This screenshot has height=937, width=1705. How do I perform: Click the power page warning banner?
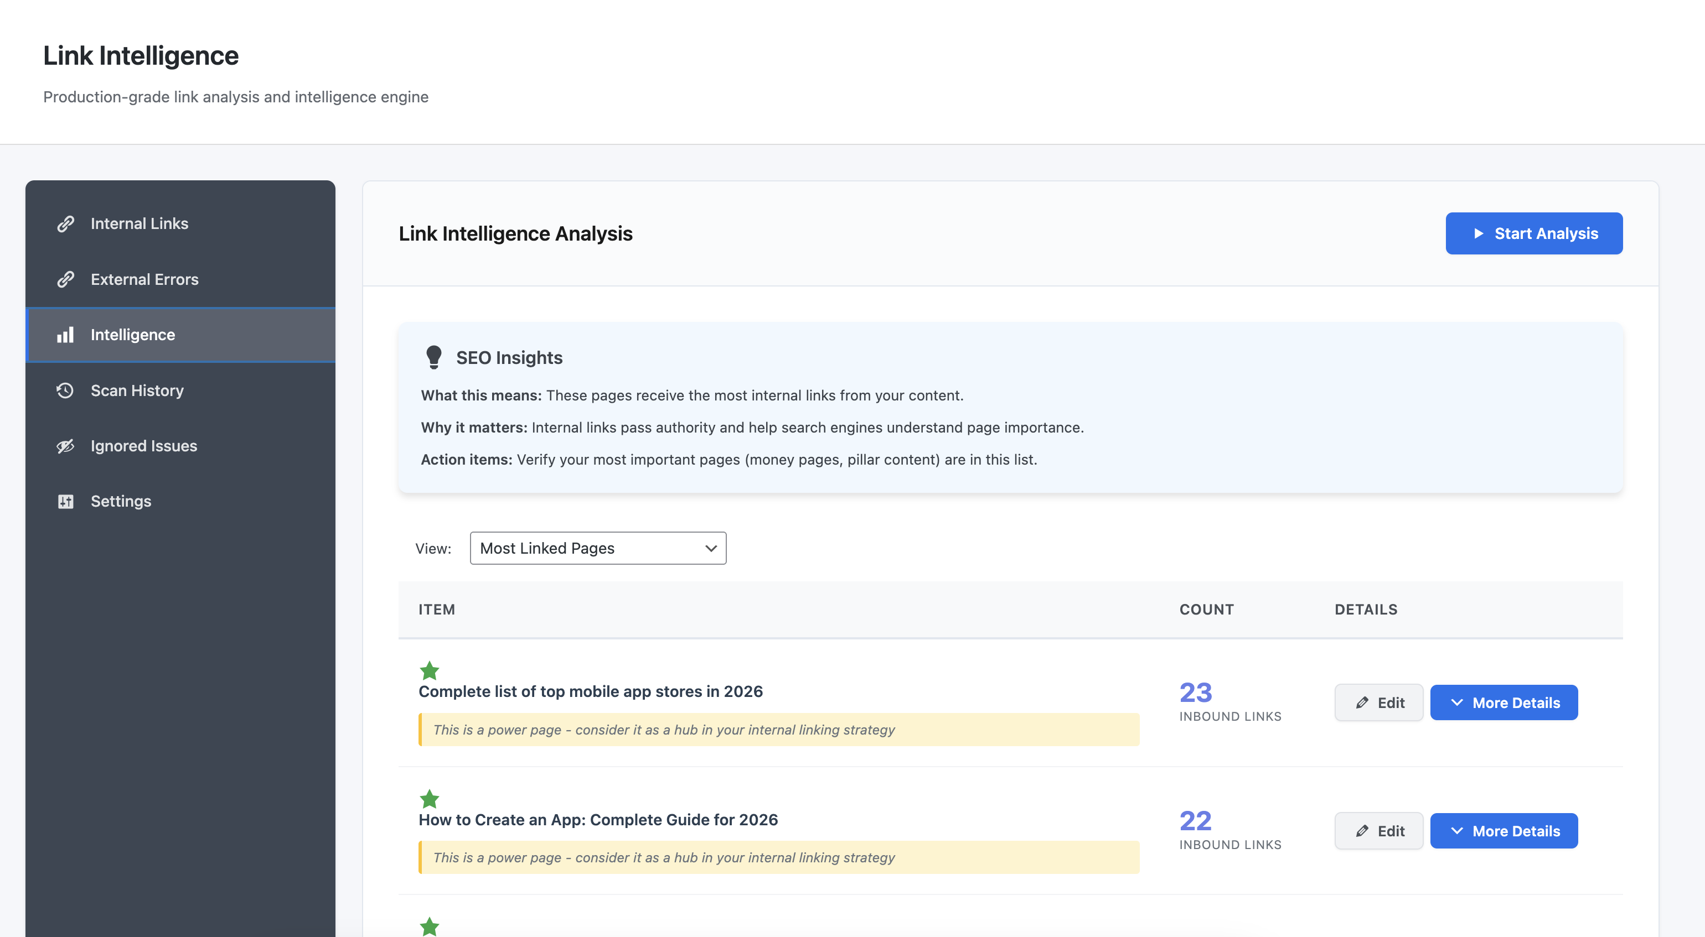point(778,730)
